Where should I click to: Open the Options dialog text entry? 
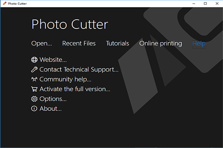point(53,99)
